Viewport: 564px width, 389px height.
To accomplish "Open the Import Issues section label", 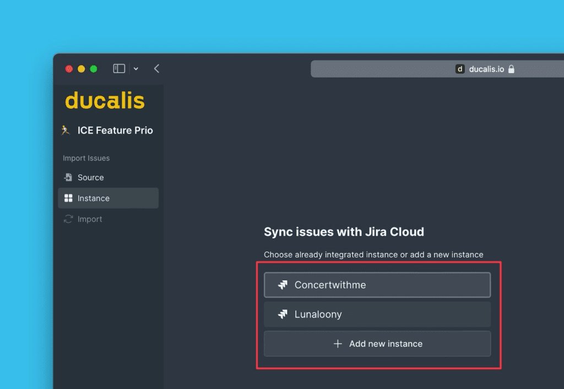I will tap(86, 158).
